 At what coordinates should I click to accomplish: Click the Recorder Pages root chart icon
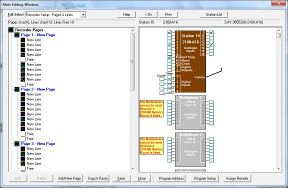pyautogui.click(x=11, y=30)
